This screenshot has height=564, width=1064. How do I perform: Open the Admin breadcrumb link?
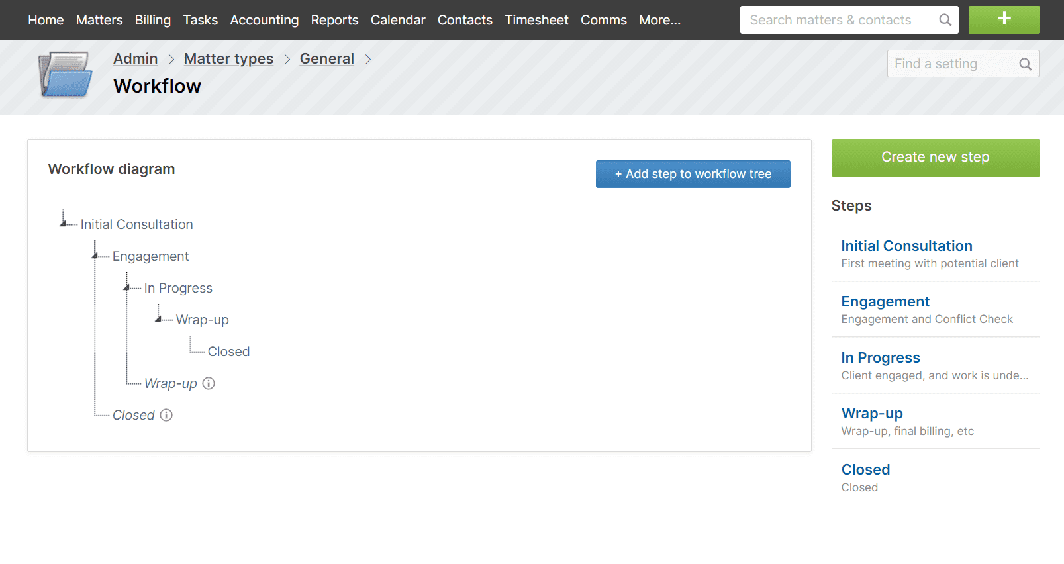tap(135, 59)
